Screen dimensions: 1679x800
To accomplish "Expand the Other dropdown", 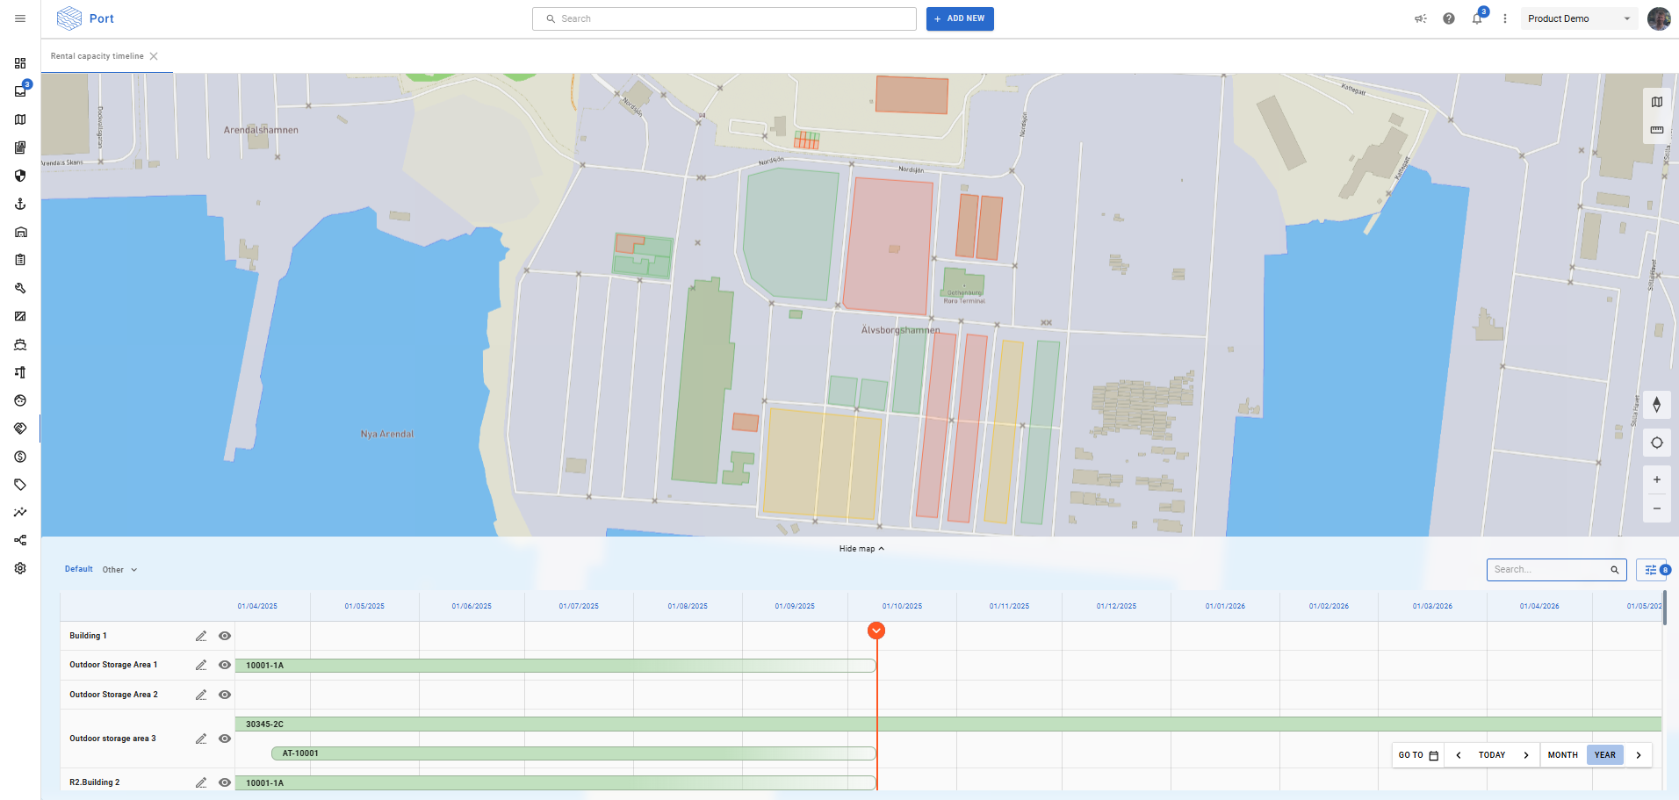I will (120, 570).
